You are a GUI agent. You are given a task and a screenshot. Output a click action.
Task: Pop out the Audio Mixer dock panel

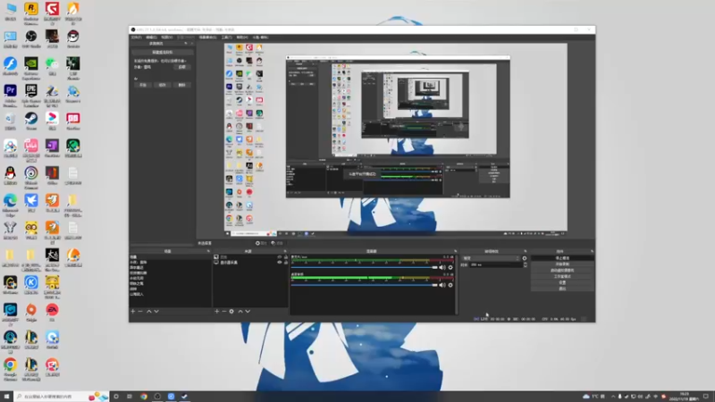(455, 251)
